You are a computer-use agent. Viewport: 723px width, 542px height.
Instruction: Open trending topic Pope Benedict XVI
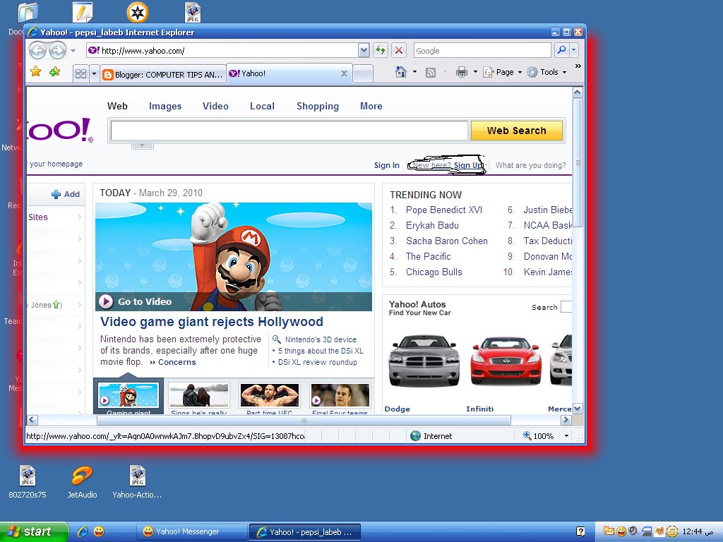(x=444, y=210)
